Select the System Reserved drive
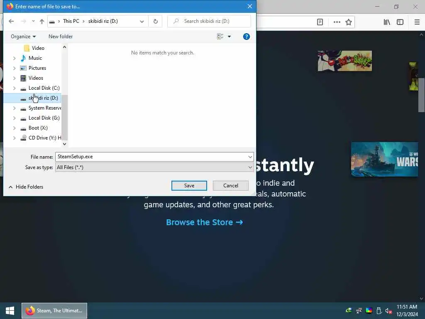Screen dimensions: 425x319 [41, 108]
